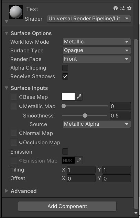Open material help reference icon
140x218 pixels.
coord(116,9)
